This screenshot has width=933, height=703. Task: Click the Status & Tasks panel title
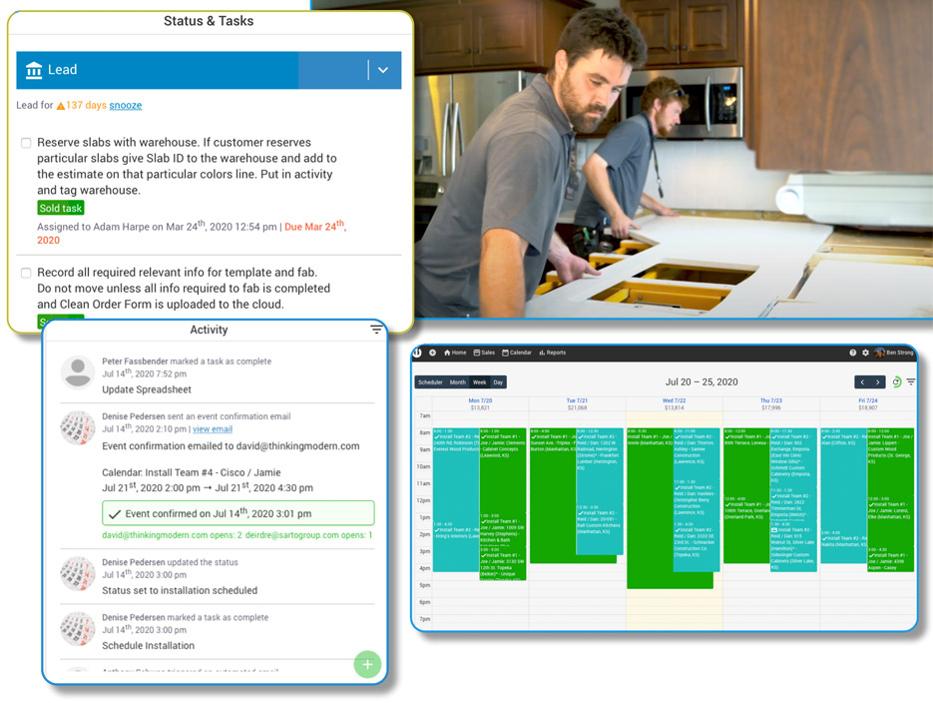(209, 21)
